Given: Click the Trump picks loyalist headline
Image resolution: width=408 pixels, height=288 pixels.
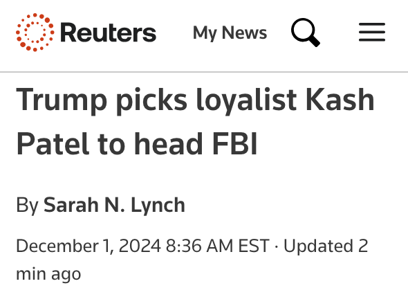Looking at the screenshot, I should 195,121.
